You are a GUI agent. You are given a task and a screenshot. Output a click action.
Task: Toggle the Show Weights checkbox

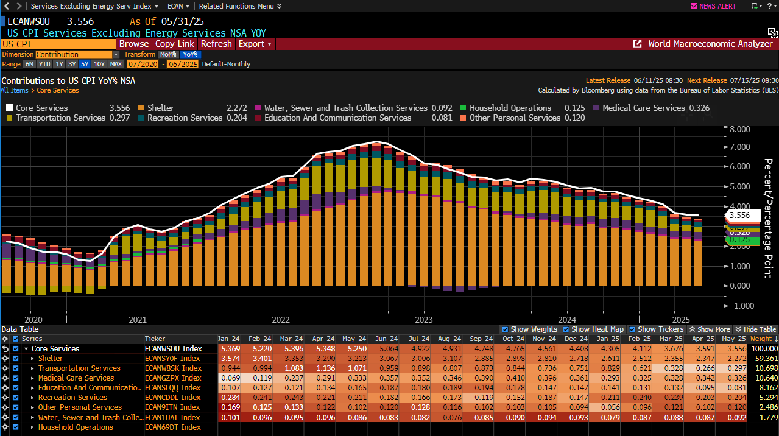point(505,329)
